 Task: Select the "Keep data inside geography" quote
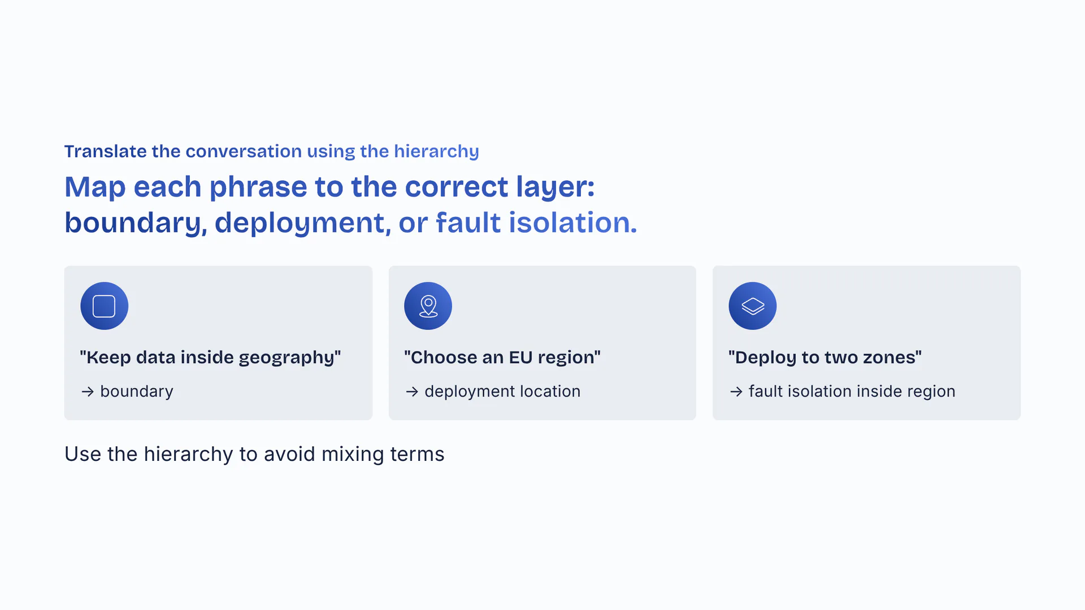point(210,358)
